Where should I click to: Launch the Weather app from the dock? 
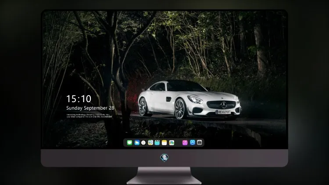pos(137,142)
